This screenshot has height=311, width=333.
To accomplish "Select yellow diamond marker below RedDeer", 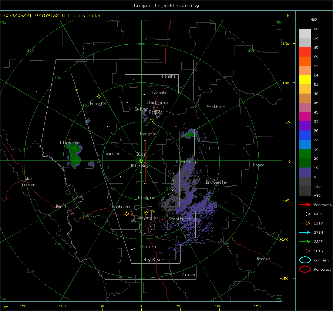I will tap(152, 120).
